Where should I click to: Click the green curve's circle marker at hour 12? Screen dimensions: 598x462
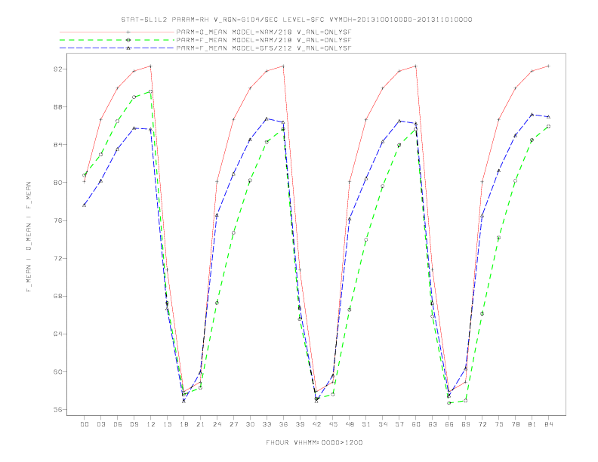tap(151, 92)
